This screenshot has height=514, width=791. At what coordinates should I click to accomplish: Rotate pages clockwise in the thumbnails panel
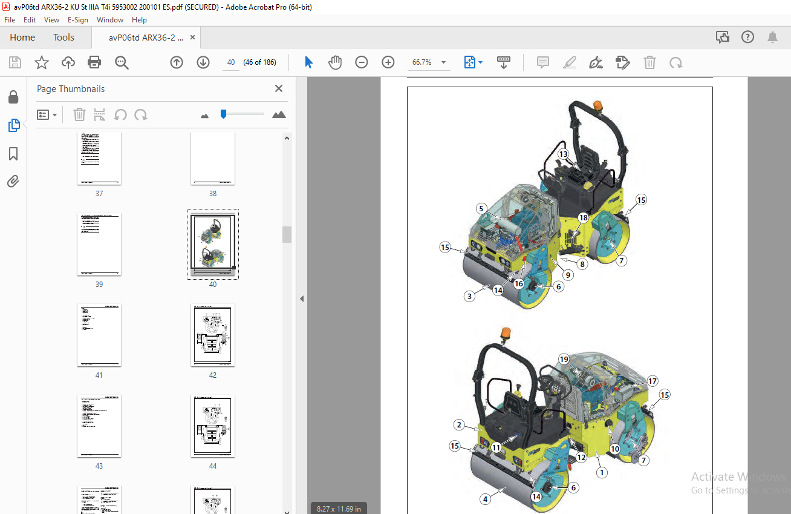pos(141,114)
